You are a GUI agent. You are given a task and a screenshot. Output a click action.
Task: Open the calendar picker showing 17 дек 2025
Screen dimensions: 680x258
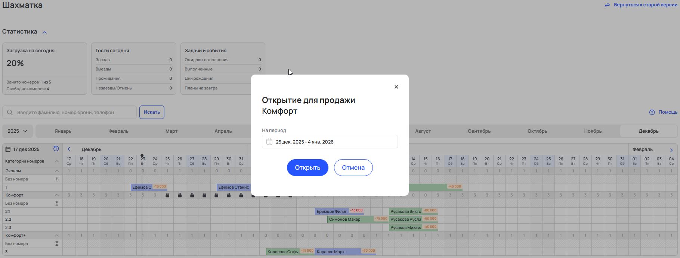click(23, 150)
